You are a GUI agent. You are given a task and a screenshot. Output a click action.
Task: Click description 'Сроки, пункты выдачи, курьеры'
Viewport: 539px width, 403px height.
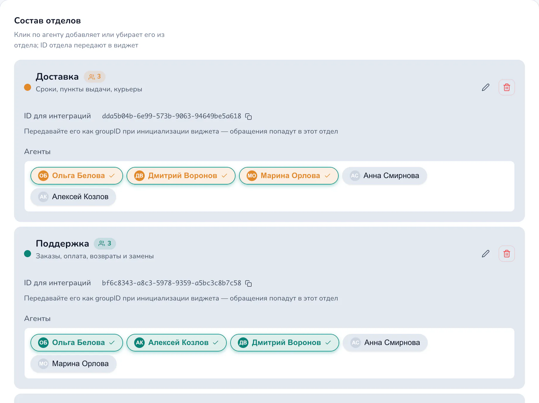coord(89,89)
